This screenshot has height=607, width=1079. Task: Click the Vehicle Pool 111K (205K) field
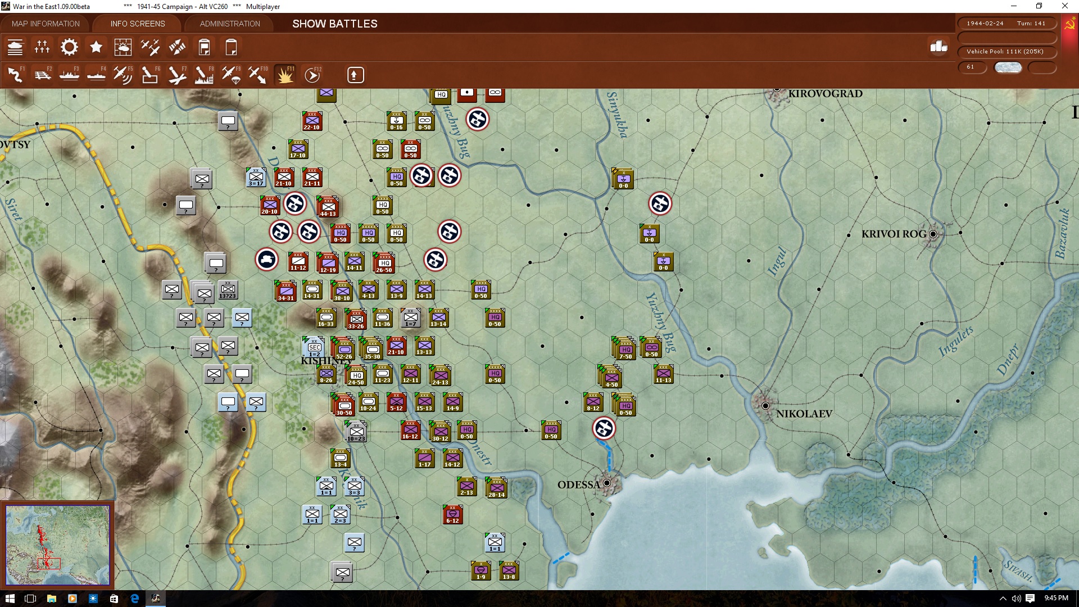[1007, 51]
